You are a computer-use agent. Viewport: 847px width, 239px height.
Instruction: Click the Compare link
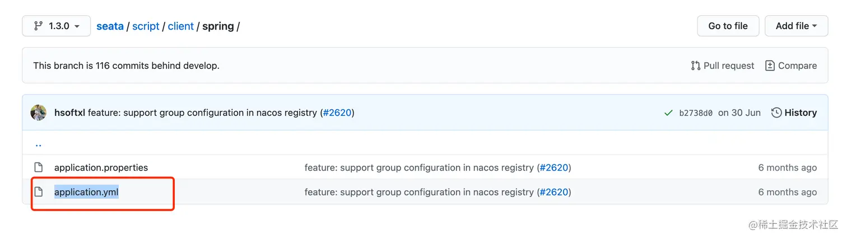(791, 65)
